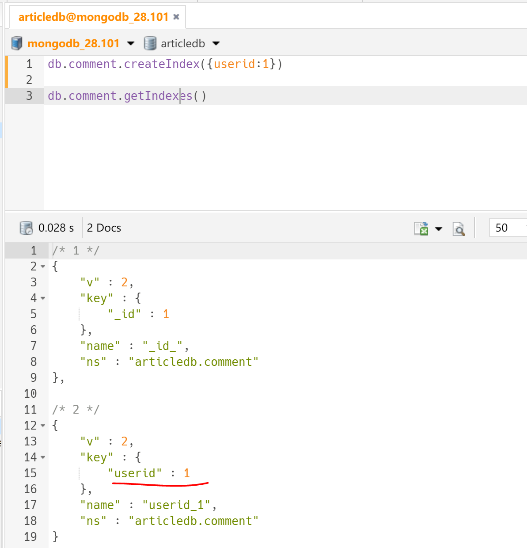The height and width of the screenshot is (548, 527).
Task: Click the createIndex line in the editor
Action: point(164,65)
